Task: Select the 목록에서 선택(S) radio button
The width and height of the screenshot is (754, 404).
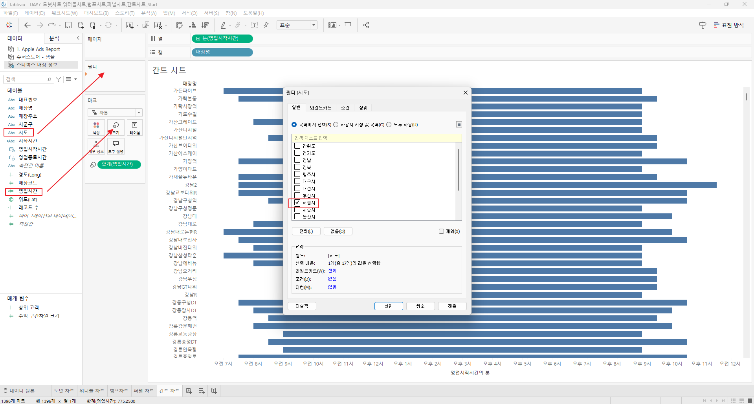Action: click(294, 125)
